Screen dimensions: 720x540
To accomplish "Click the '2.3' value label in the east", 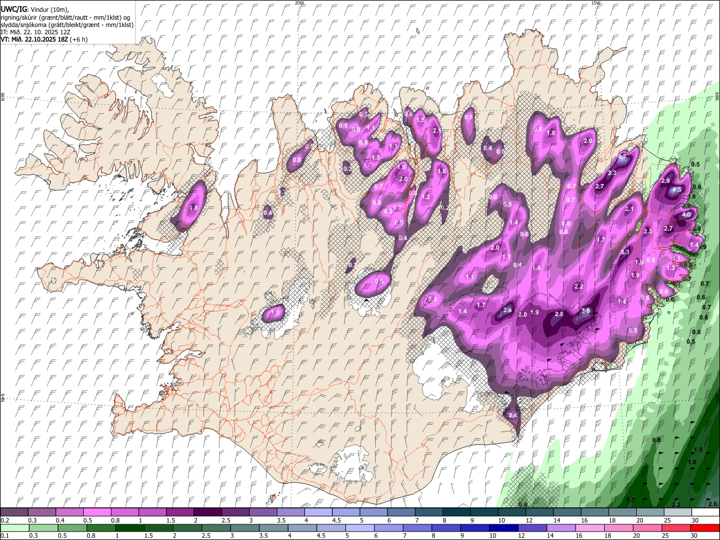I will (647, 231).
